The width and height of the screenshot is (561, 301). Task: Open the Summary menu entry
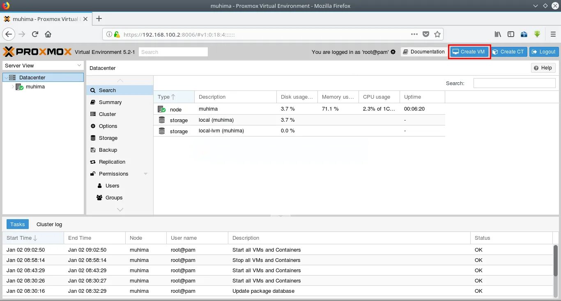tap(120, 102)
